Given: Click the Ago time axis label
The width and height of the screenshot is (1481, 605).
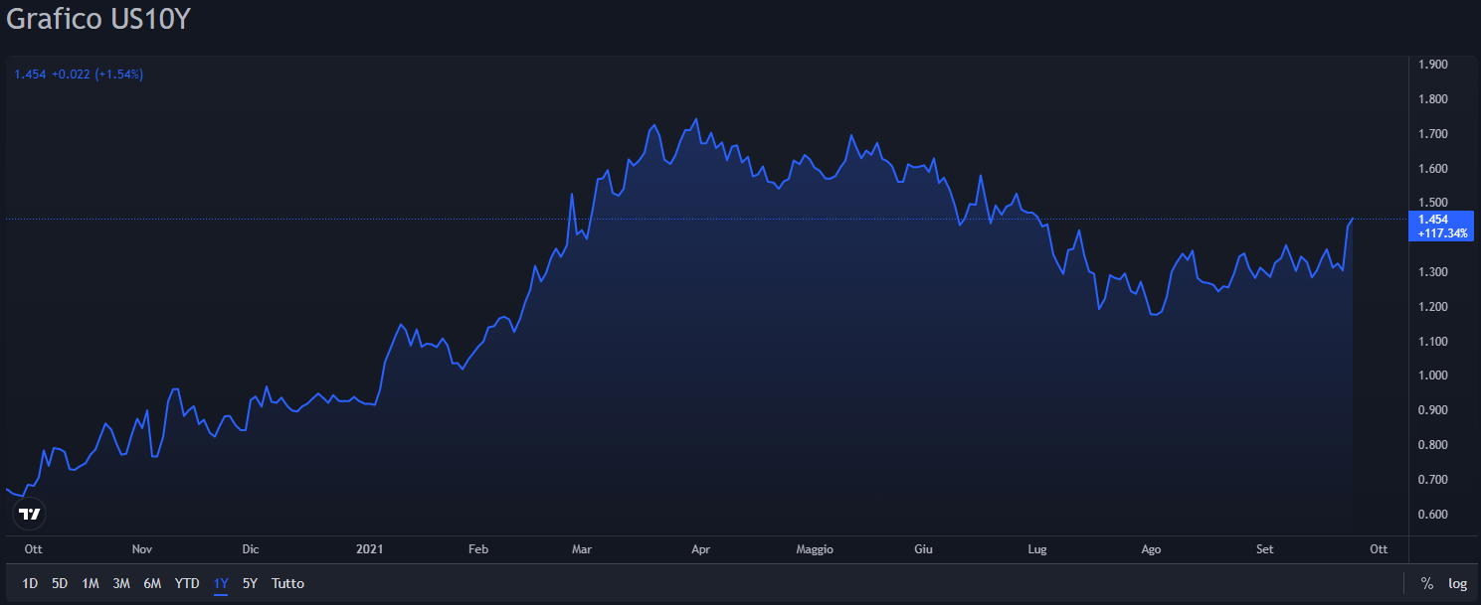Looking at the screenshot, I should [1151, 548].
